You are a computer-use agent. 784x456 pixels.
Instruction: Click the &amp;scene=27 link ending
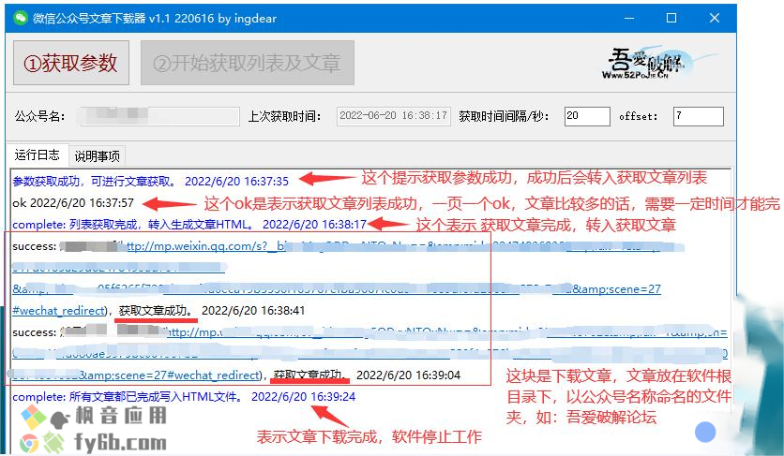616,289
